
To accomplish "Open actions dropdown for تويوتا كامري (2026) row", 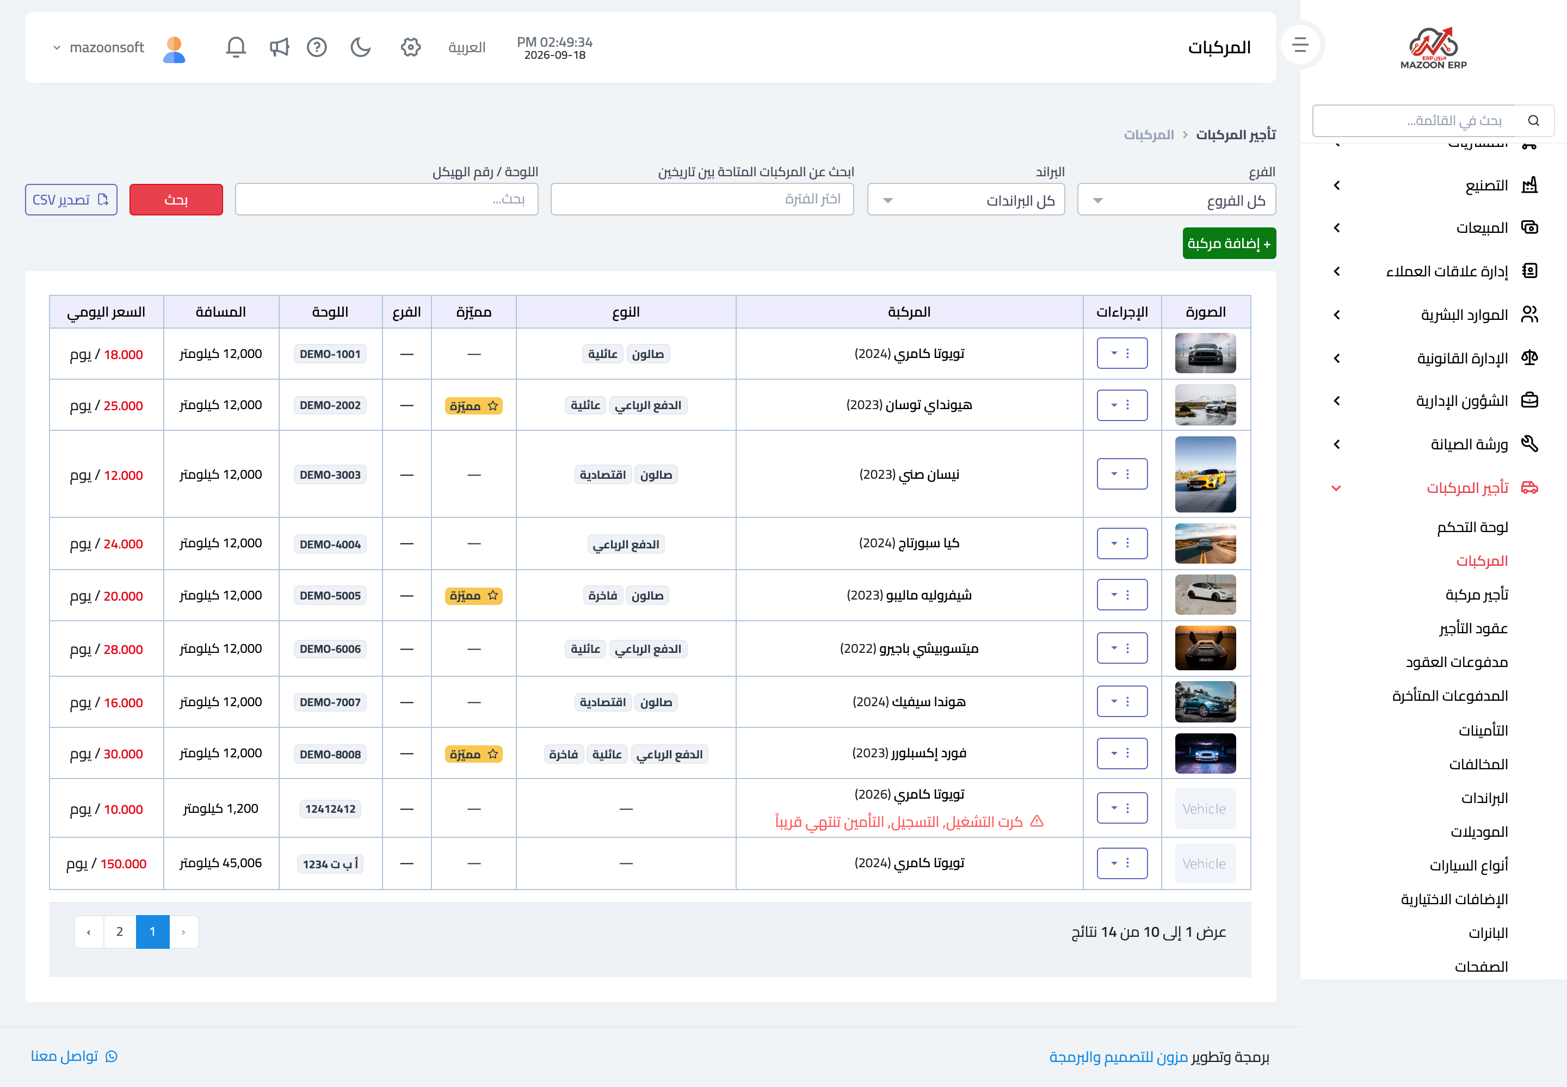I will click(x=1121, y=808).
